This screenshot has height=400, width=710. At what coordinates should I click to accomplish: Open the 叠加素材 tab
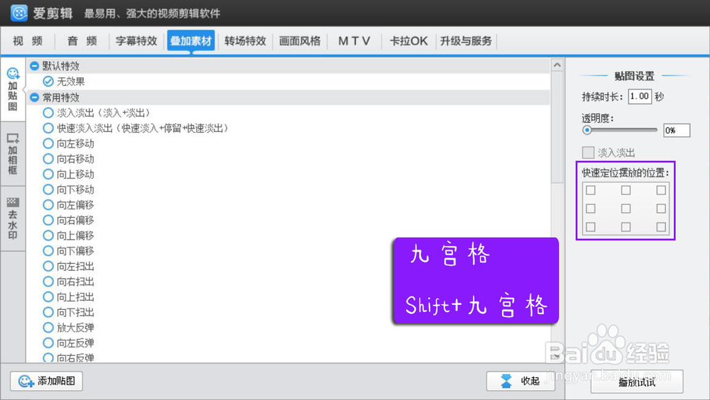click(190, 41)
